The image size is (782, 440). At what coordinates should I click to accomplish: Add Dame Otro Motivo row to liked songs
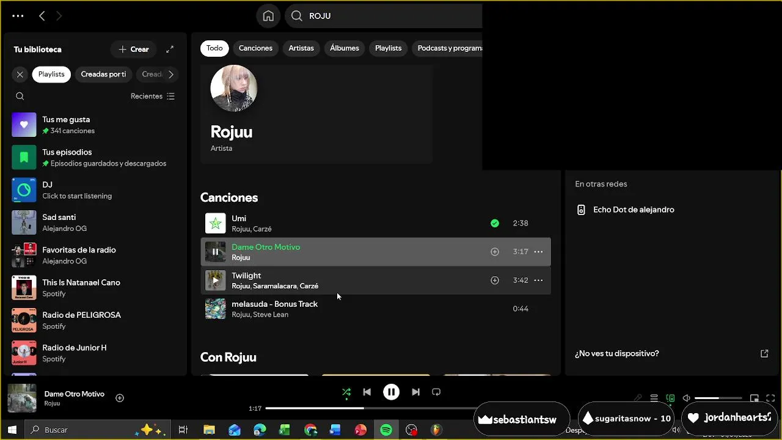(x=495, y=252)
